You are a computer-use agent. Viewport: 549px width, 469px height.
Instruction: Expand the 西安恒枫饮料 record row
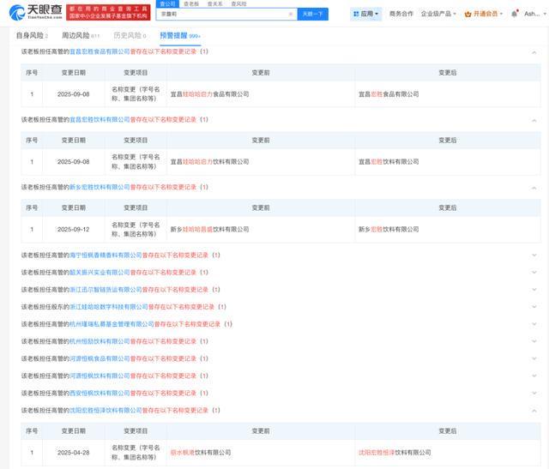[534, 394]
